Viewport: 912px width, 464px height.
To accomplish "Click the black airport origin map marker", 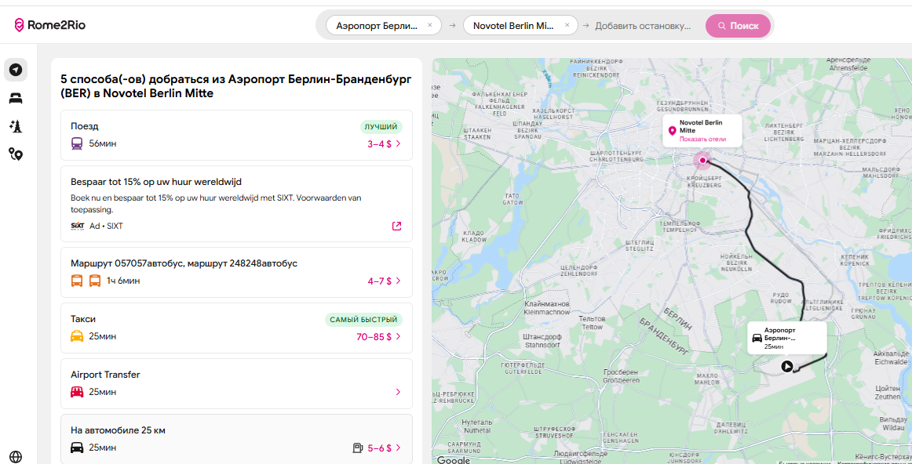I will 786,366.
